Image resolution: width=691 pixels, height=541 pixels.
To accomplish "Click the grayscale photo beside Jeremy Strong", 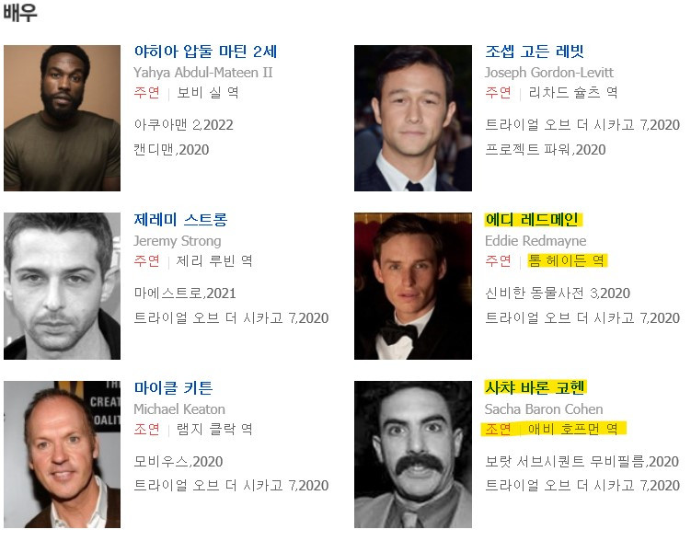I will (x=63, y=286).
